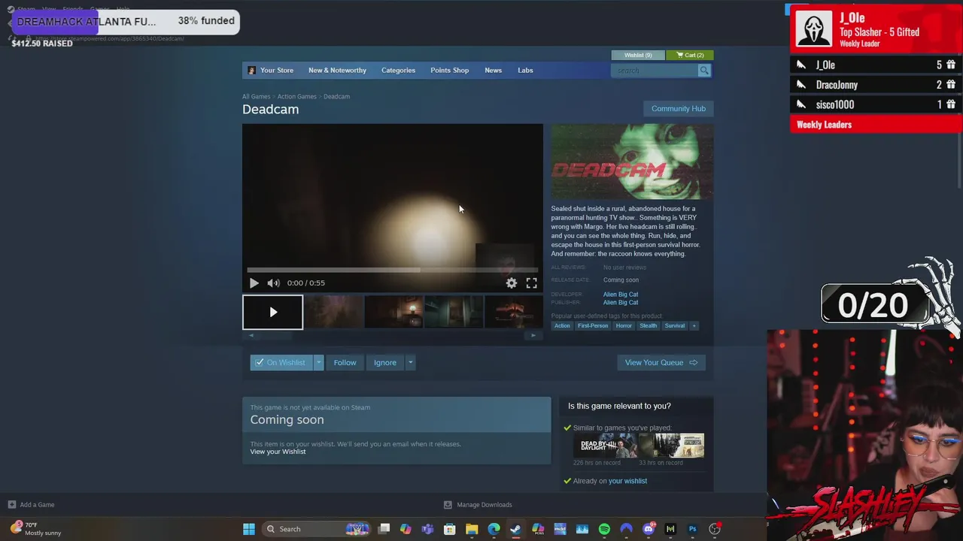Screen dimensions: 963x541
Task: Click the page vertical scrollbar
Action: (959, 162)
